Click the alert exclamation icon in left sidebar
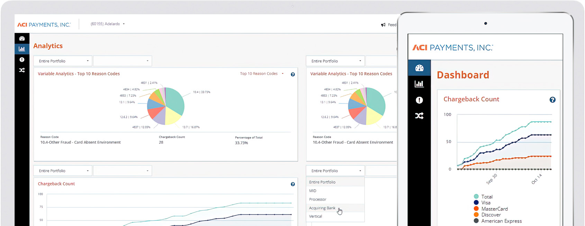The image size is (585, 226). pos(22,60)
